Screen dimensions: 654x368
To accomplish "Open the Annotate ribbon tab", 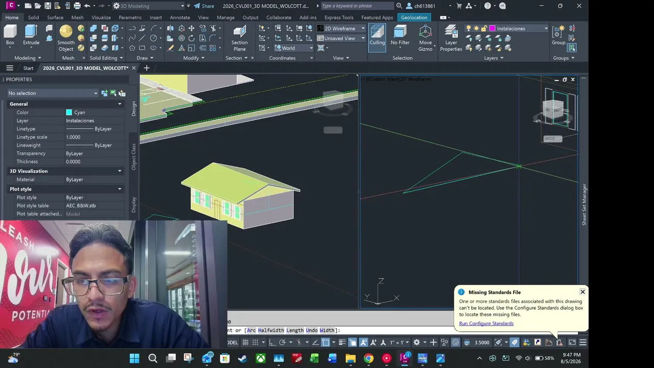I will 180,17.
